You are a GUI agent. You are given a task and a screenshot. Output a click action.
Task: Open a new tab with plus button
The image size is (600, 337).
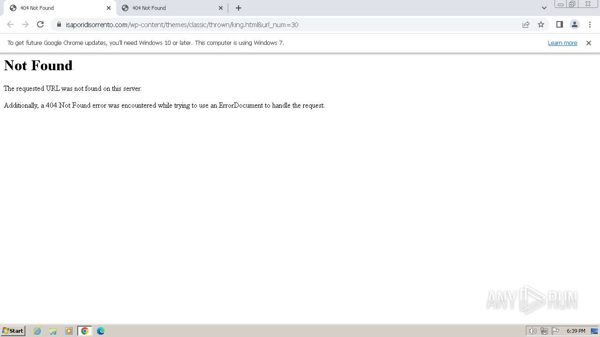(x=239, y=8)
